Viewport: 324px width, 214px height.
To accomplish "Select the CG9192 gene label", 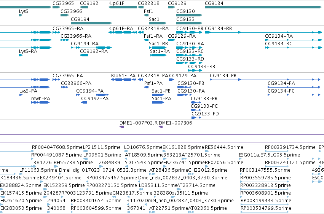I will pyautogui.click(x=89, y=3).
